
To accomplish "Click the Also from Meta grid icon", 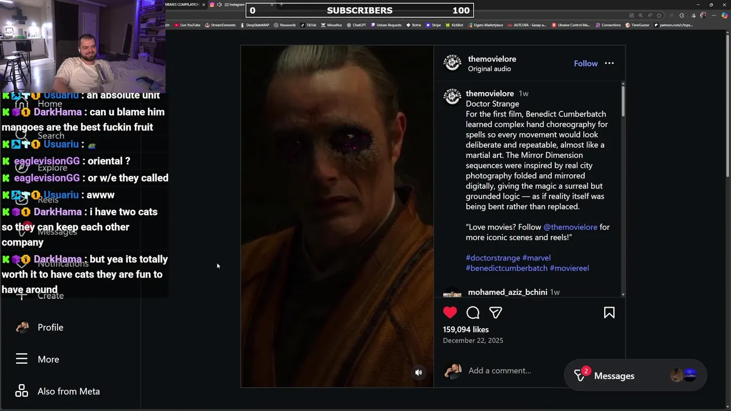I will coord(22,391).
